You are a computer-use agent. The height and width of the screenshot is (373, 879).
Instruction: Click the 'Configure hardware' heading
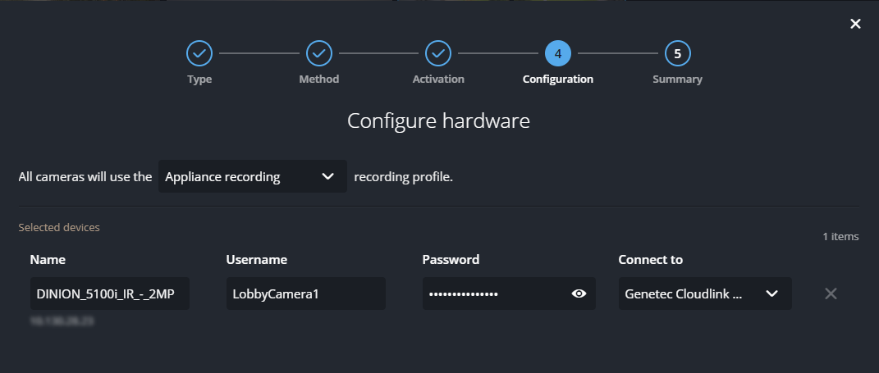click(438, 121)
